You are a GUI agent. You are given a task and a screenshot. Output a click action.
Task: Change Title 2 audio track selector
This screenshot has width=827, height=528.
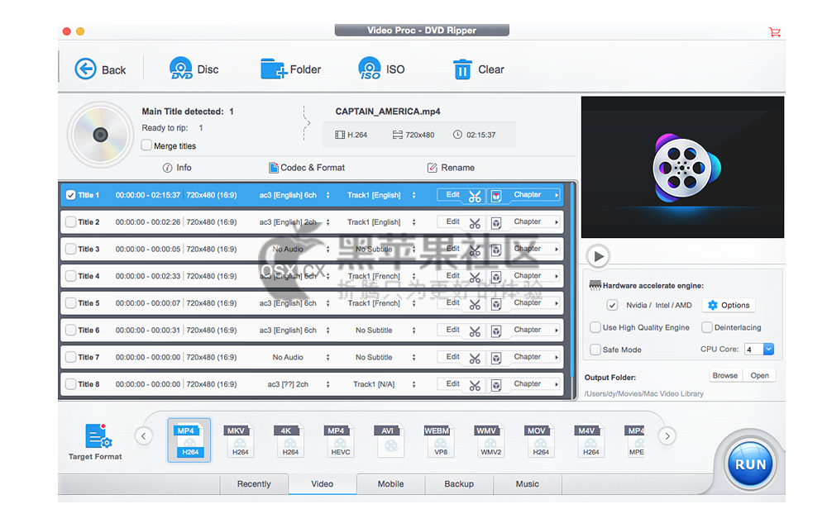(x=328, y=222)
